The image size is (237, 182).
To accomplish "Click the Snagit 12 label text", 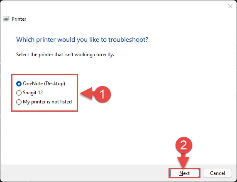I will point(33,93).
